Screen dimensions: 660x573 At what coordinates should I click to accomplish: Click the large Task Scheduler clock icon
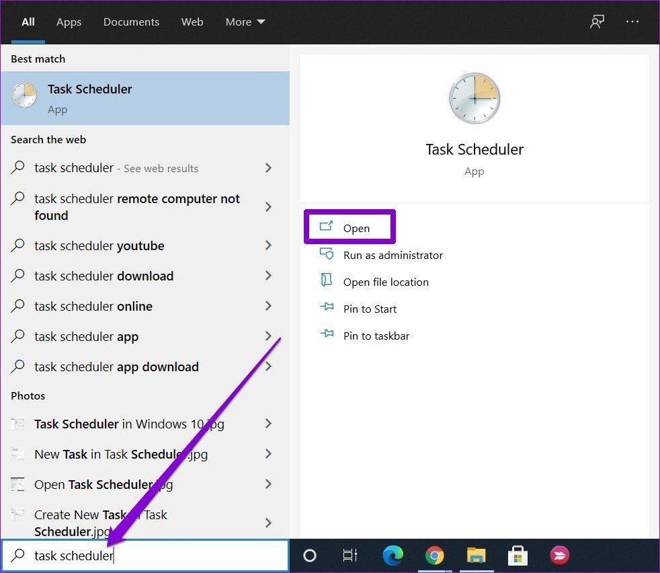point(475,98)
